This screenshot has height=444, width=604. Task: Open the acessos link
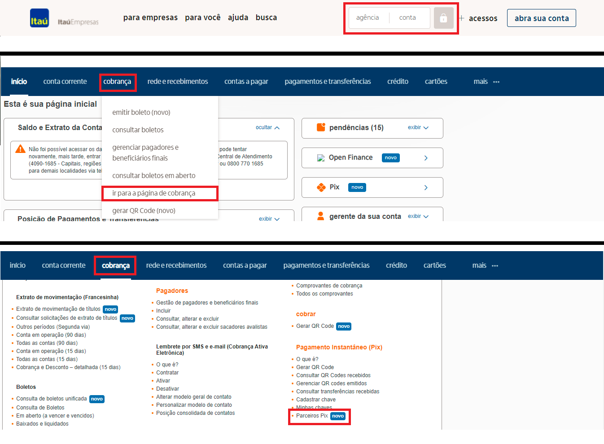[483, 18]
